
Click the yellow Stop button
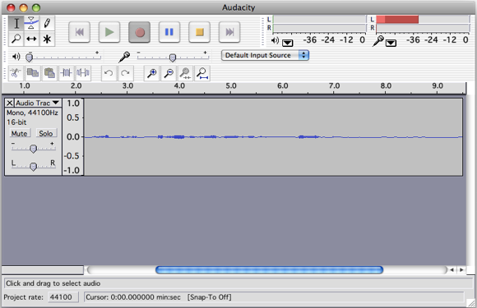point(199,32)
